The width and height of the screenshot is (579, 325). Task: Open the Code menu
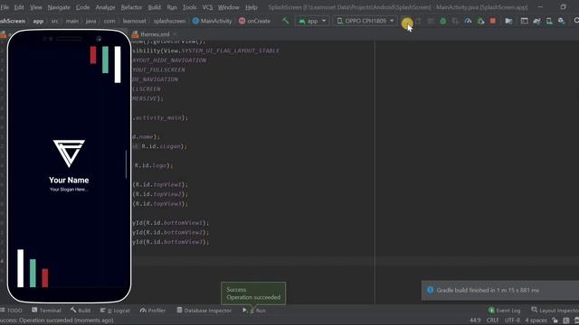(x=82, y=7)
